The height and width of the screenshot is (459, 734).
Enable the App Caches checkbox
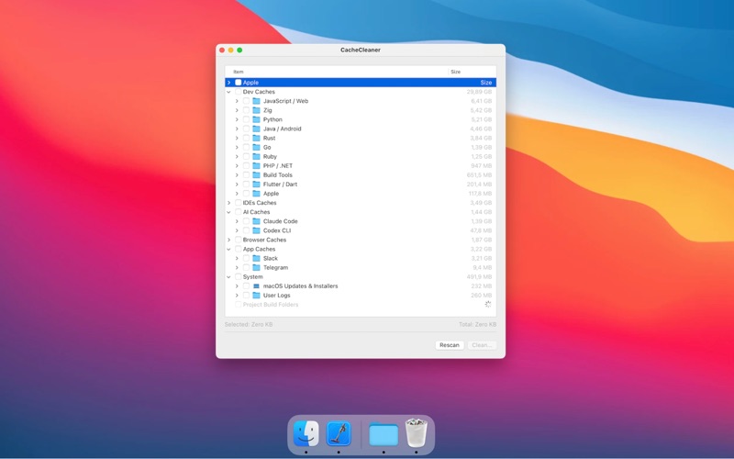tap(239, 249)
